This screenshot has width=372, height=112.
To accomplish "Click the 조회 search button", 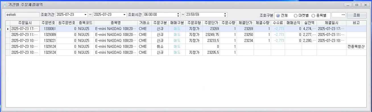I will [357, 15].
